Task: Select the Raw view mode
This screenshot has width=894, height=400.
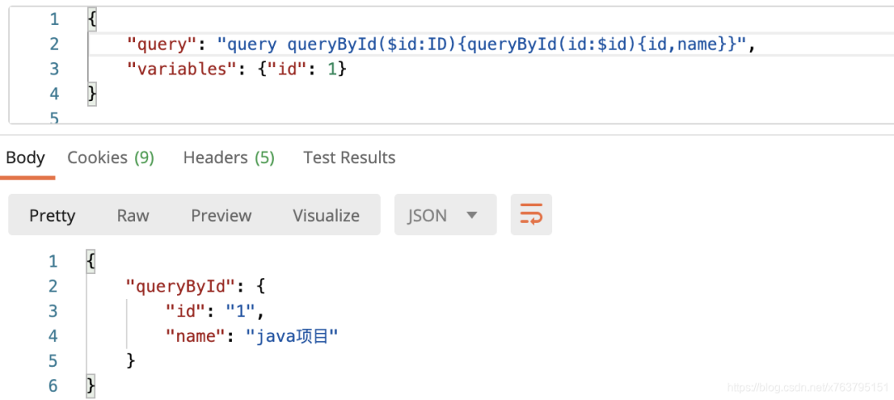Action: (x=132, y=215)
